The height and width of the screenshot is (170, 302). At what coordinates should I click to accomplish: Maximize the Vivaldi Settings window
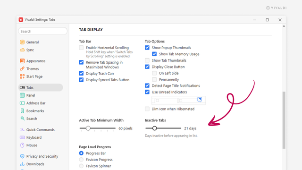pos(268,20)
